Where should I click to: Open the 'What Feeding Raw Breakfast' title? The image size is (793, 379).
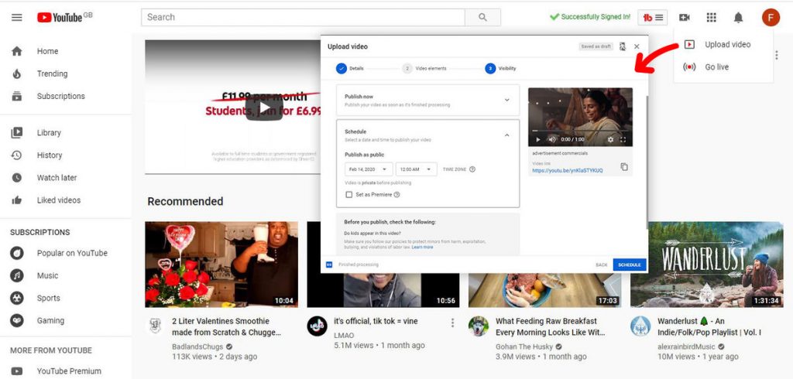point(551,326)
